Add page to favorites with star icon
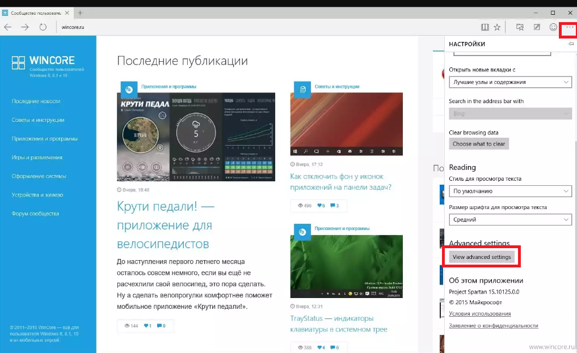The width and height of the screenshot is (577, 353). [x=497, y=27]
